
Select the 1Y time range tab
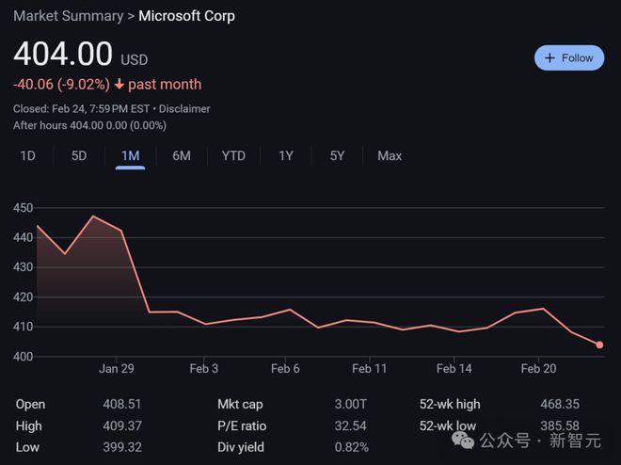tap(286, 155)
